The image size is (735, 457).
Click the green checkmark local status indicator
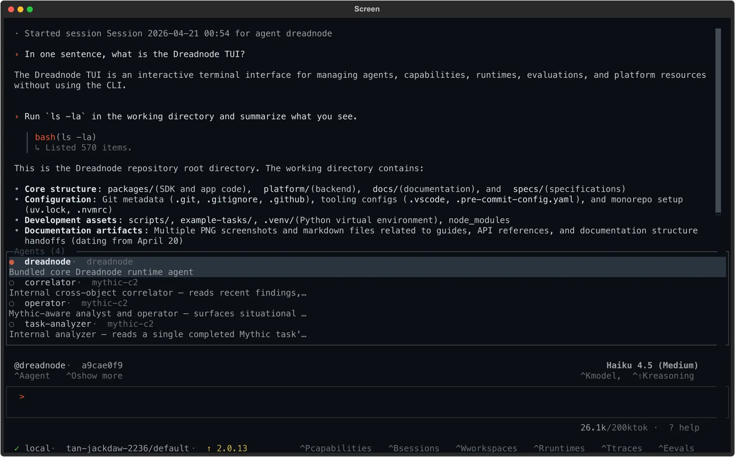(17, 448)
